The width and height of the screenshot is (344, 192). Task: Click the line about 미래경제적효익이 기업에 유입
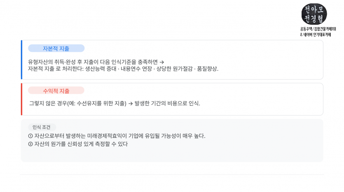coord(117,136)
